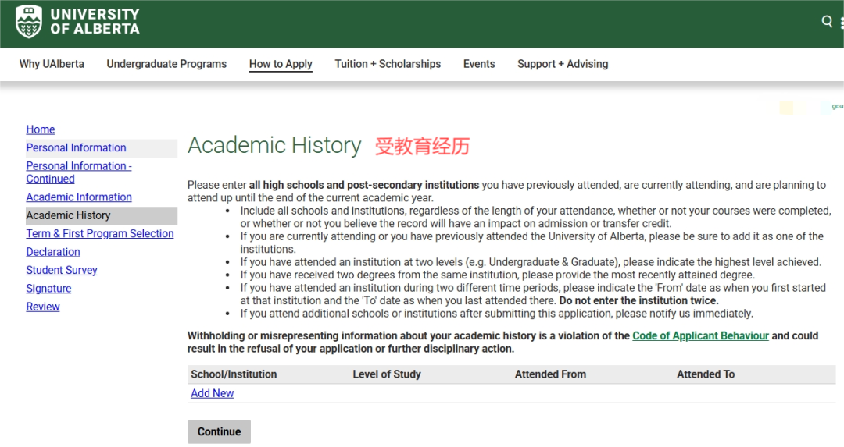Click the Attended From column header
The height and width of the screenshot is (447, 844).
550,374
